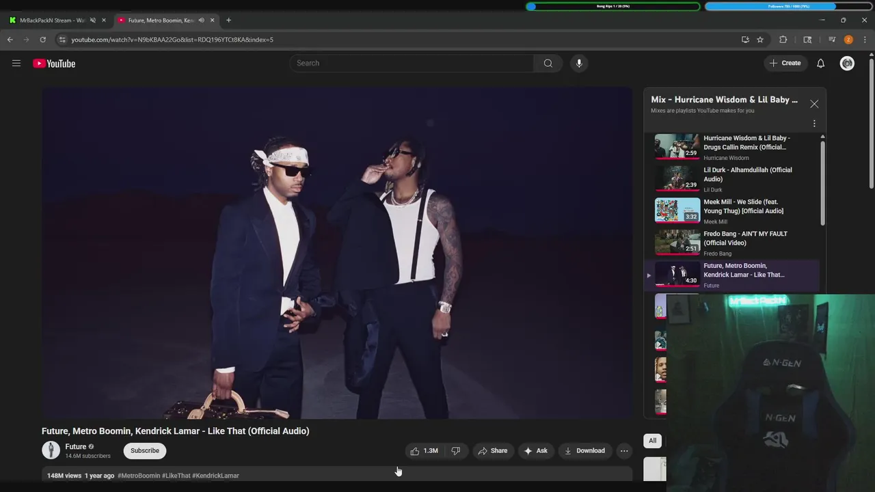
Task: Open the Chrome three-dot menu
Action: (x=865, y=40)
